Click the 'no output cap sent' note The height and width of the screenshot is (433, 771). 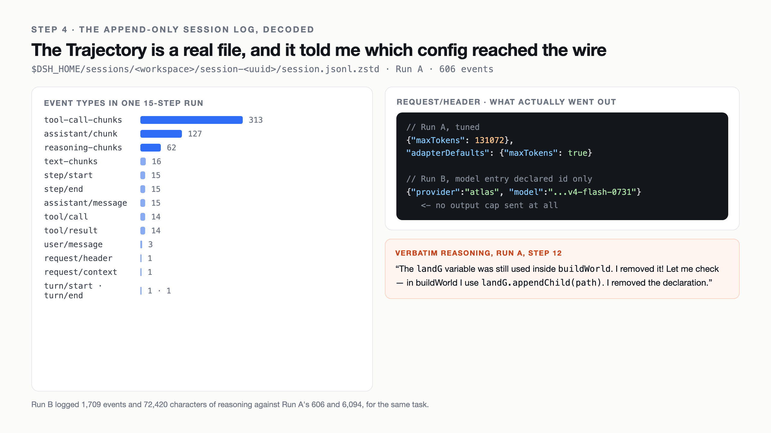(x=489, y=205)
